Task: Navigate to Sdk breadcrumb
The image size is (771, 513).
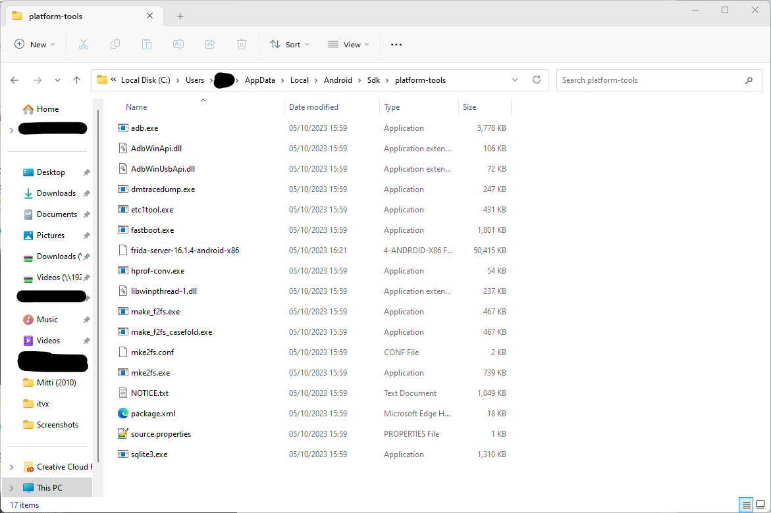Action: [x=374, y=80]
